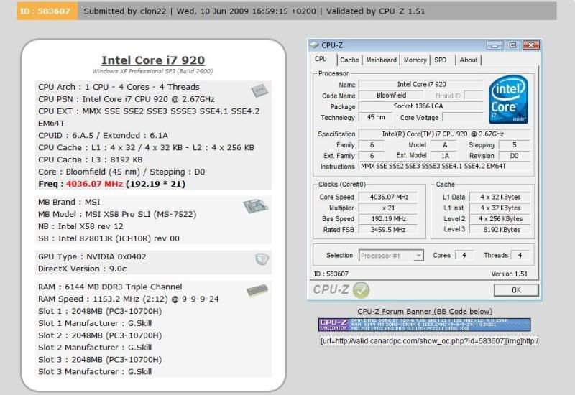Click the empty Core Voltage field

463,117
